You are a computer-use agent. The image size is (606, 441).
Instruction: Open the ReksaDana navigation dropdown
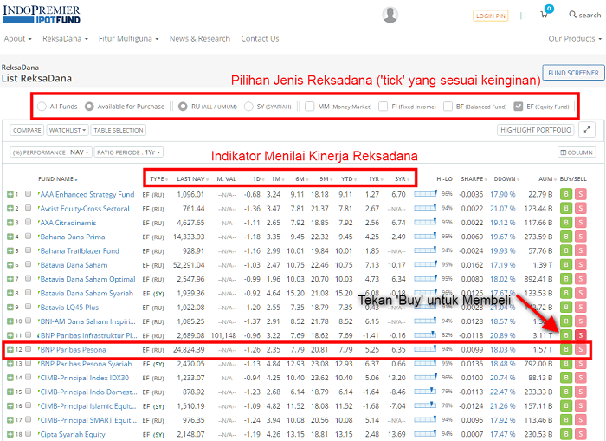tap(65, 39)
